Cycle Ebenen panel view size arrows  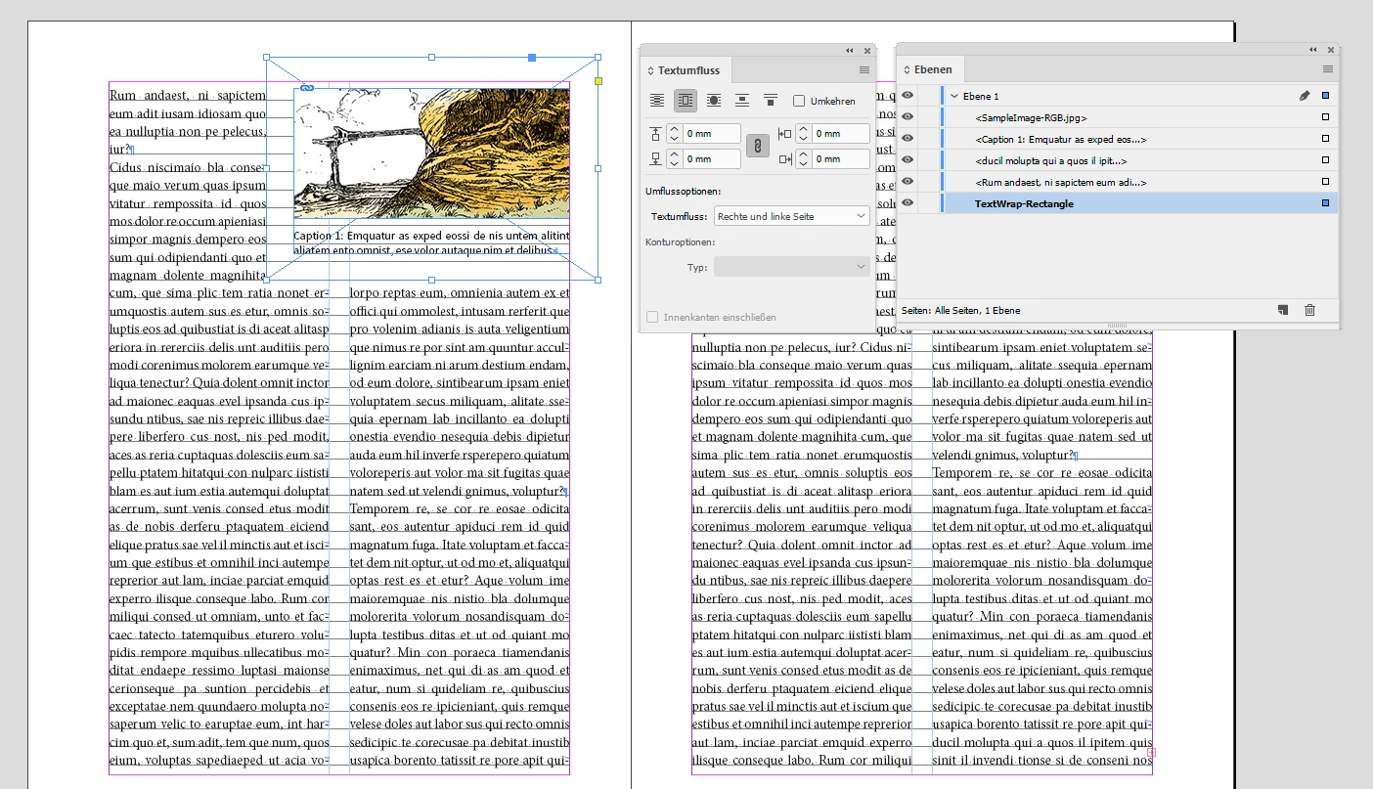pos(907,69)
